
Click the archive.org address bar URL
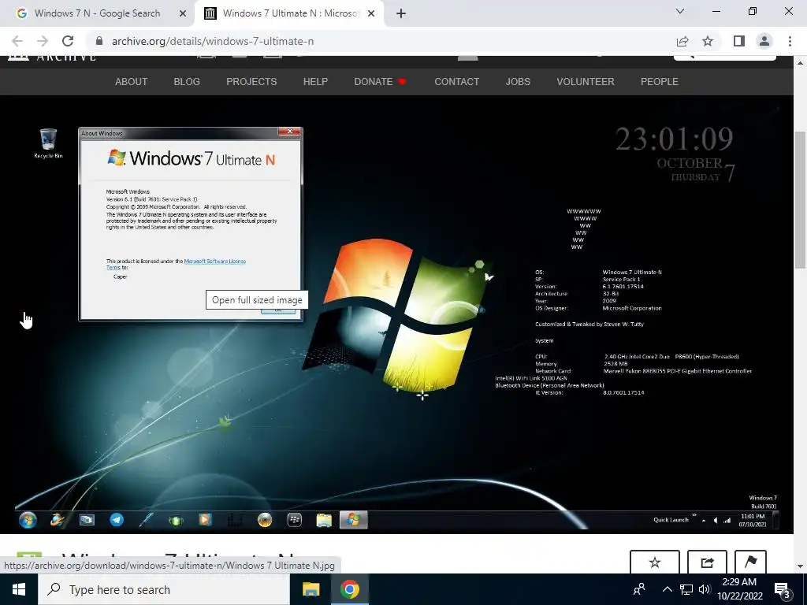pyautogui.click(x=213, y=41)
